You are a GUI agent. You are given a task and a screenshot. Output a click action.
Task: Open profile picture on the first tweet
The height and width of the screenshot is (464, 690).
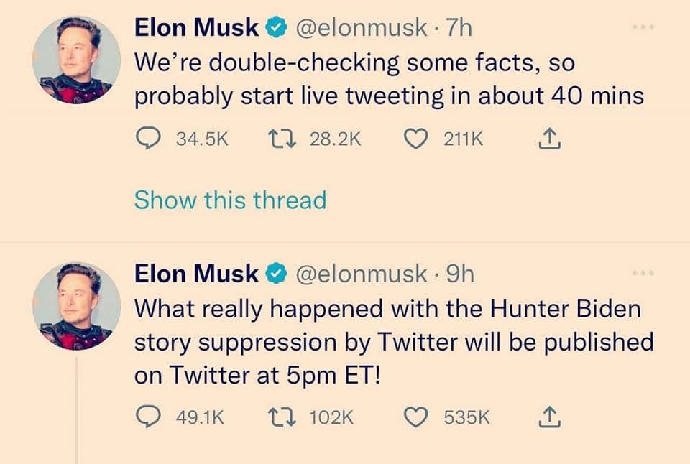pyautogui.click(x=78, y=60)
